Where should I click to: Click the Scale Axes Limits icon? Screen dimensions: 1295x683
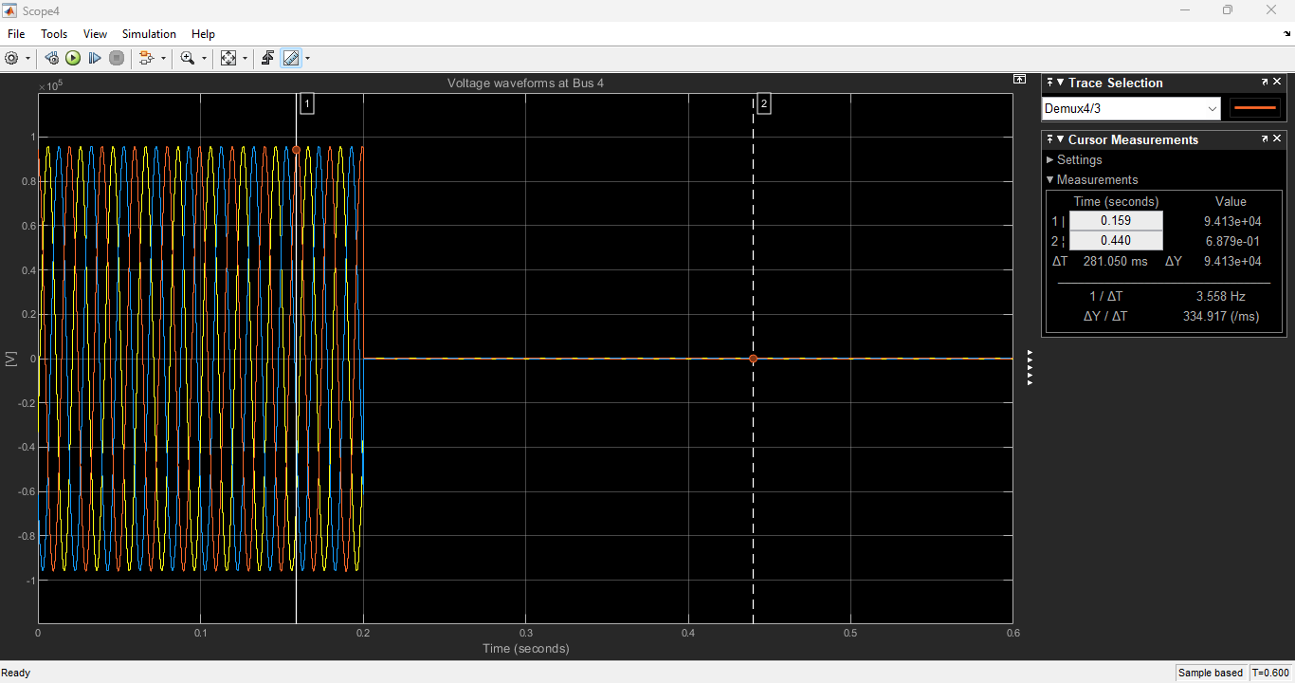point(228,58)
